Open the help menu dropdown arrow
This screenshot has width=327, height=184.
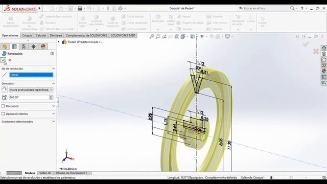coord(307,8)
